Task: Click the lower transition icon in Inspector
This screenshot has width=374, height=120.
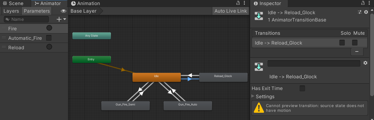Action: tap(259, 67)
